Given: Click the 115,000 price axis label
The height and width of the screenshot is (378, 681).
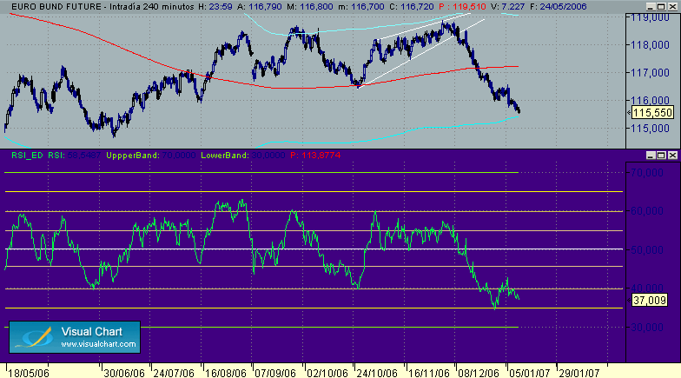Looking at the screenshot, I should (650, 129).
